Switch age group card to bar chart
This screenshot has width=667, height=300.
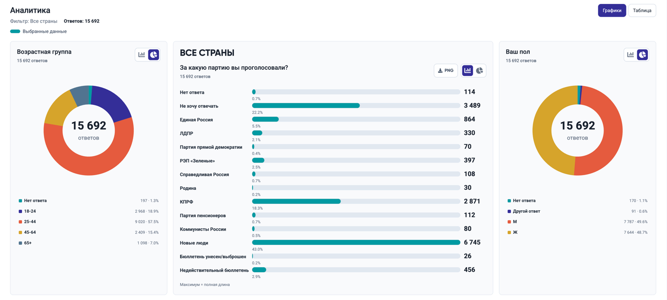point(142,55)
